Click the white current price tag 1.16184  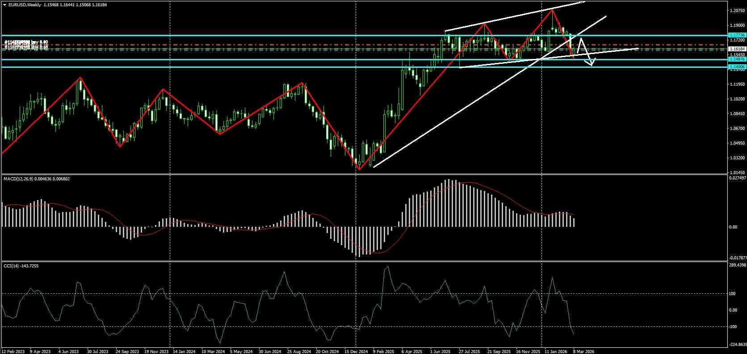pos(736,49)
